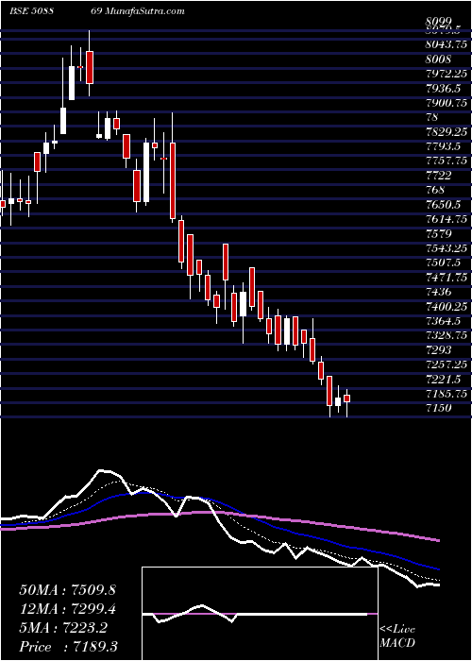This screenshot has width=472, height=661.
Task: Click the 7614.75 price axis label
Action: (x=446, y=218)
